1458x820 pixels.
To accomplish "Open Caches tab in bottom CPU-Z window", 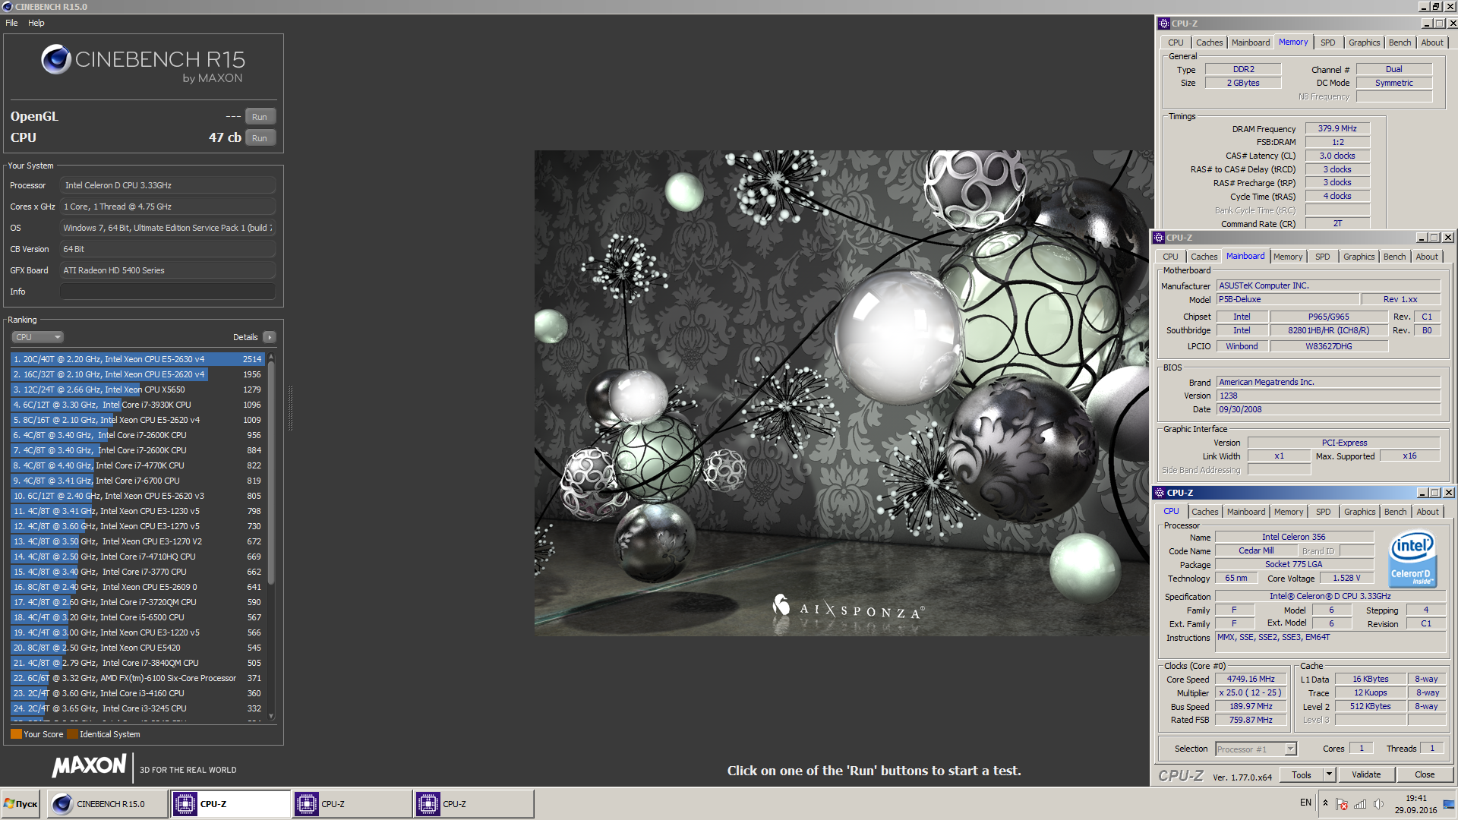I will click(x=1204, y=512).
